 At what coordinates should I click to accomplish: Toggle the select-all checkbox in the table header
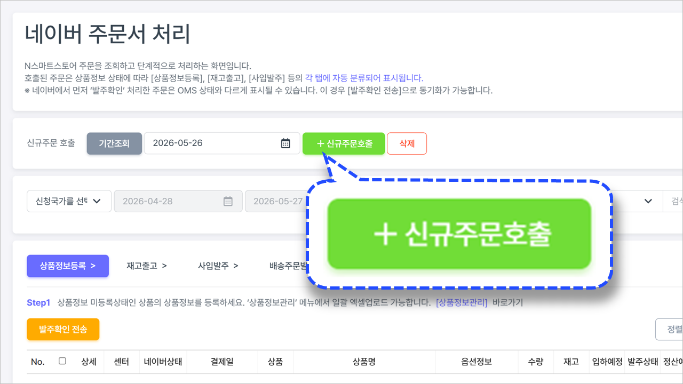tap(62, 361)
